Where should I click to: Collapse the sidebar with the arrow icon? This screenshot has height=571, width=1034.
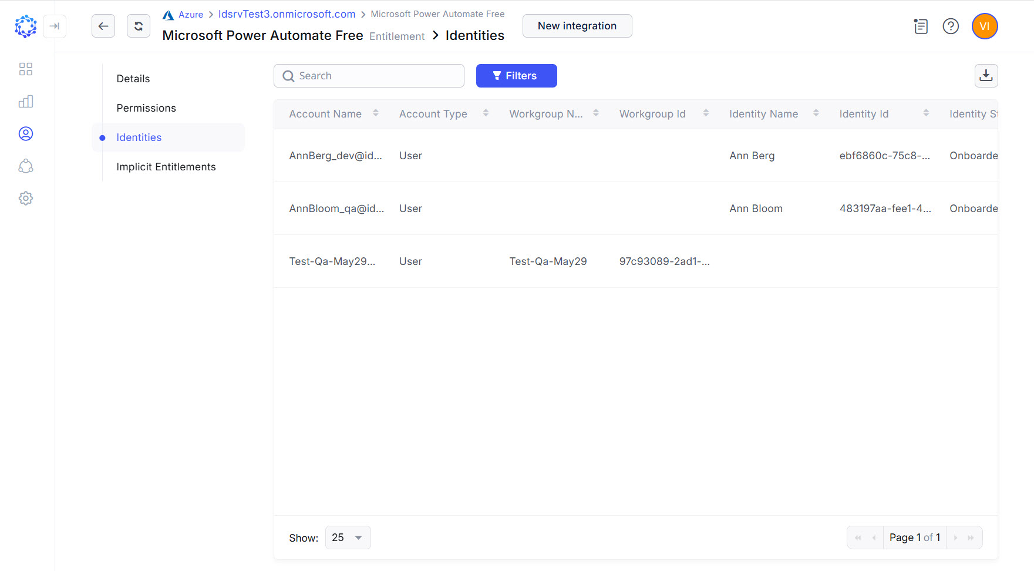[x=55, y=26]
